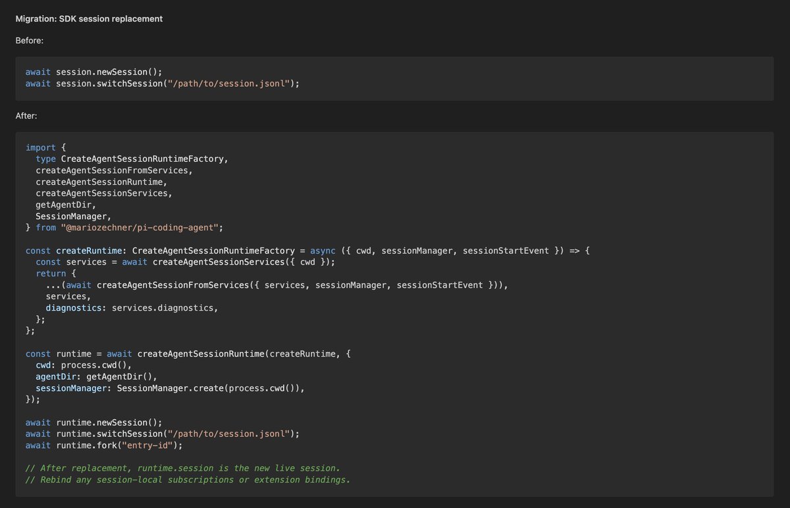The height and width of the screenshot is (508, 790).
Task: Click the comment "// Rebind any session-local subscriptions"
Action: click(188, 479)
